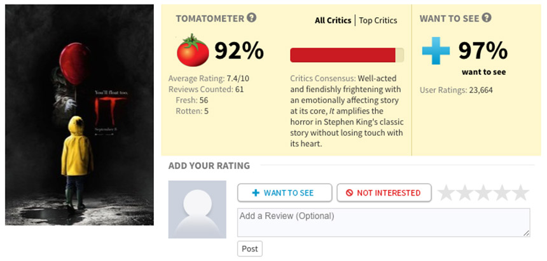This screenshot has width=547, height=261.
Task: Click the 97% want to see score
Action: click(x=483, y=50)
